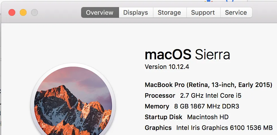Click the Memory label
The height and width of the screenshot is (135, 277).
point(157,106)
